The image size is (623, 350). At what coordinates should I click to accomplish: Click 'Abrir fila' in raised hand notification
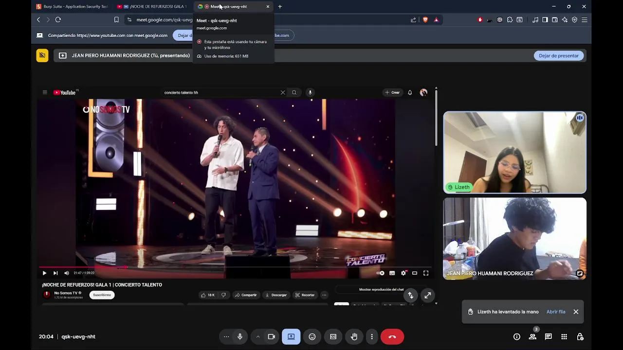pos(556,312)
